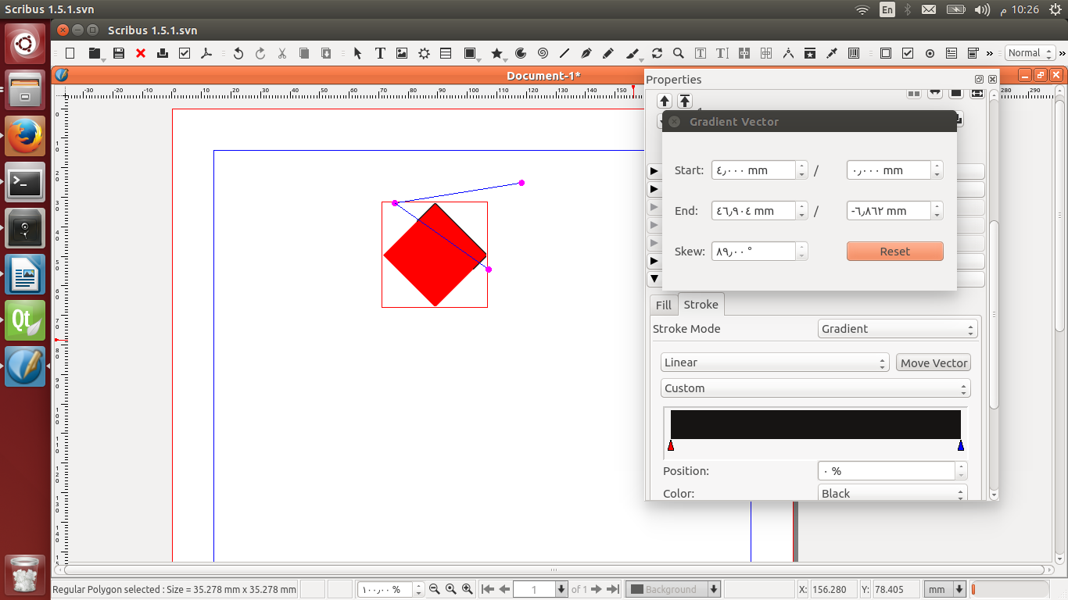The height and width of the screenshot is (600, 1068).
Task: Open the mm unit selector in status bar
Action: tap(944, 589)
